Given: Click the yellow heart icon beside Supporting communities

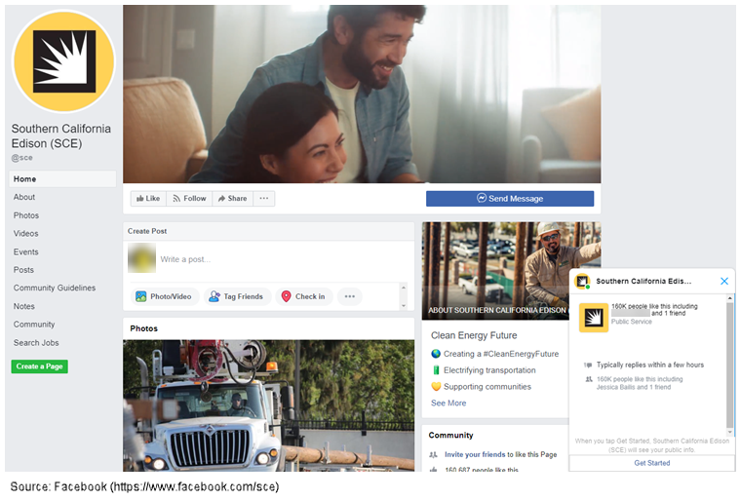Looking at the screenshot, I should pyautogui.click(x=436, y=387).
